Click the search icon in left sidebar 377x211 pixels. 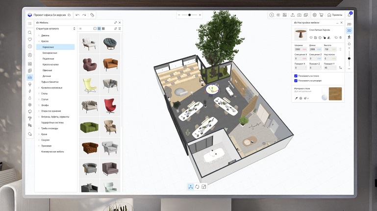coord(30,32)
